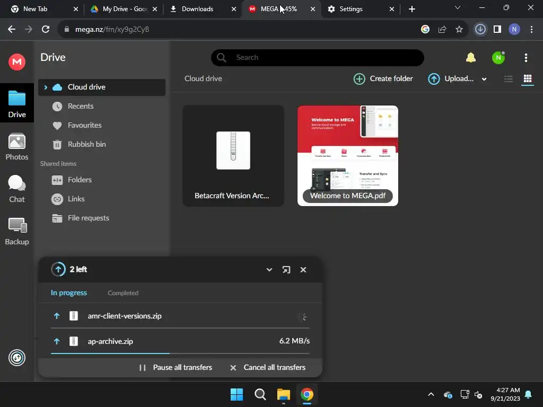Switch to grid thumbnail view
The image size is (543, 407).
click(x=528, y=79)
